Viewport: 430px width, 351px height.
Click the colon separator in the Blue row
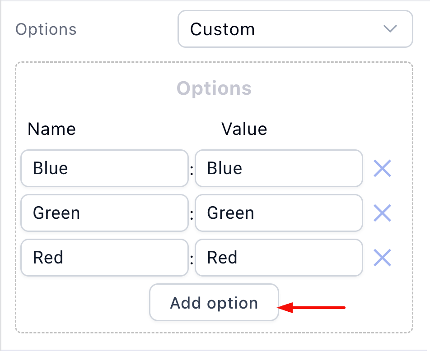tap(192, 171)
